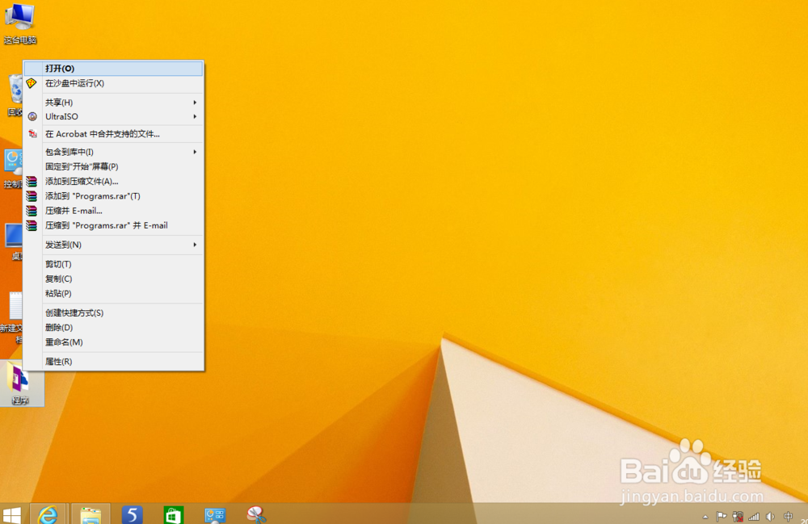
Task: Click WinRAR icon beside 压缩到 "Programs.rar" 并 E-mail
Action: point(32,225)
